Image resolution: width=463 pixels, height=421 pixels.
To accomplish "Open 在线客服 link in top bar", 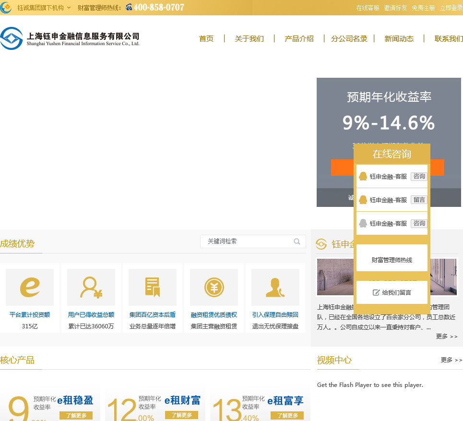I will [x=368, y=8].
